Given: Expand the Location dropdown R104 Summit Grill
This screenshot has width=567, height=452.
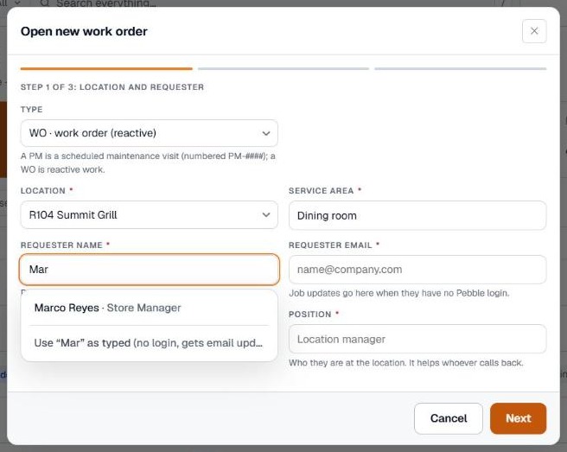Looking at the screenshot, I should (149, 215).
